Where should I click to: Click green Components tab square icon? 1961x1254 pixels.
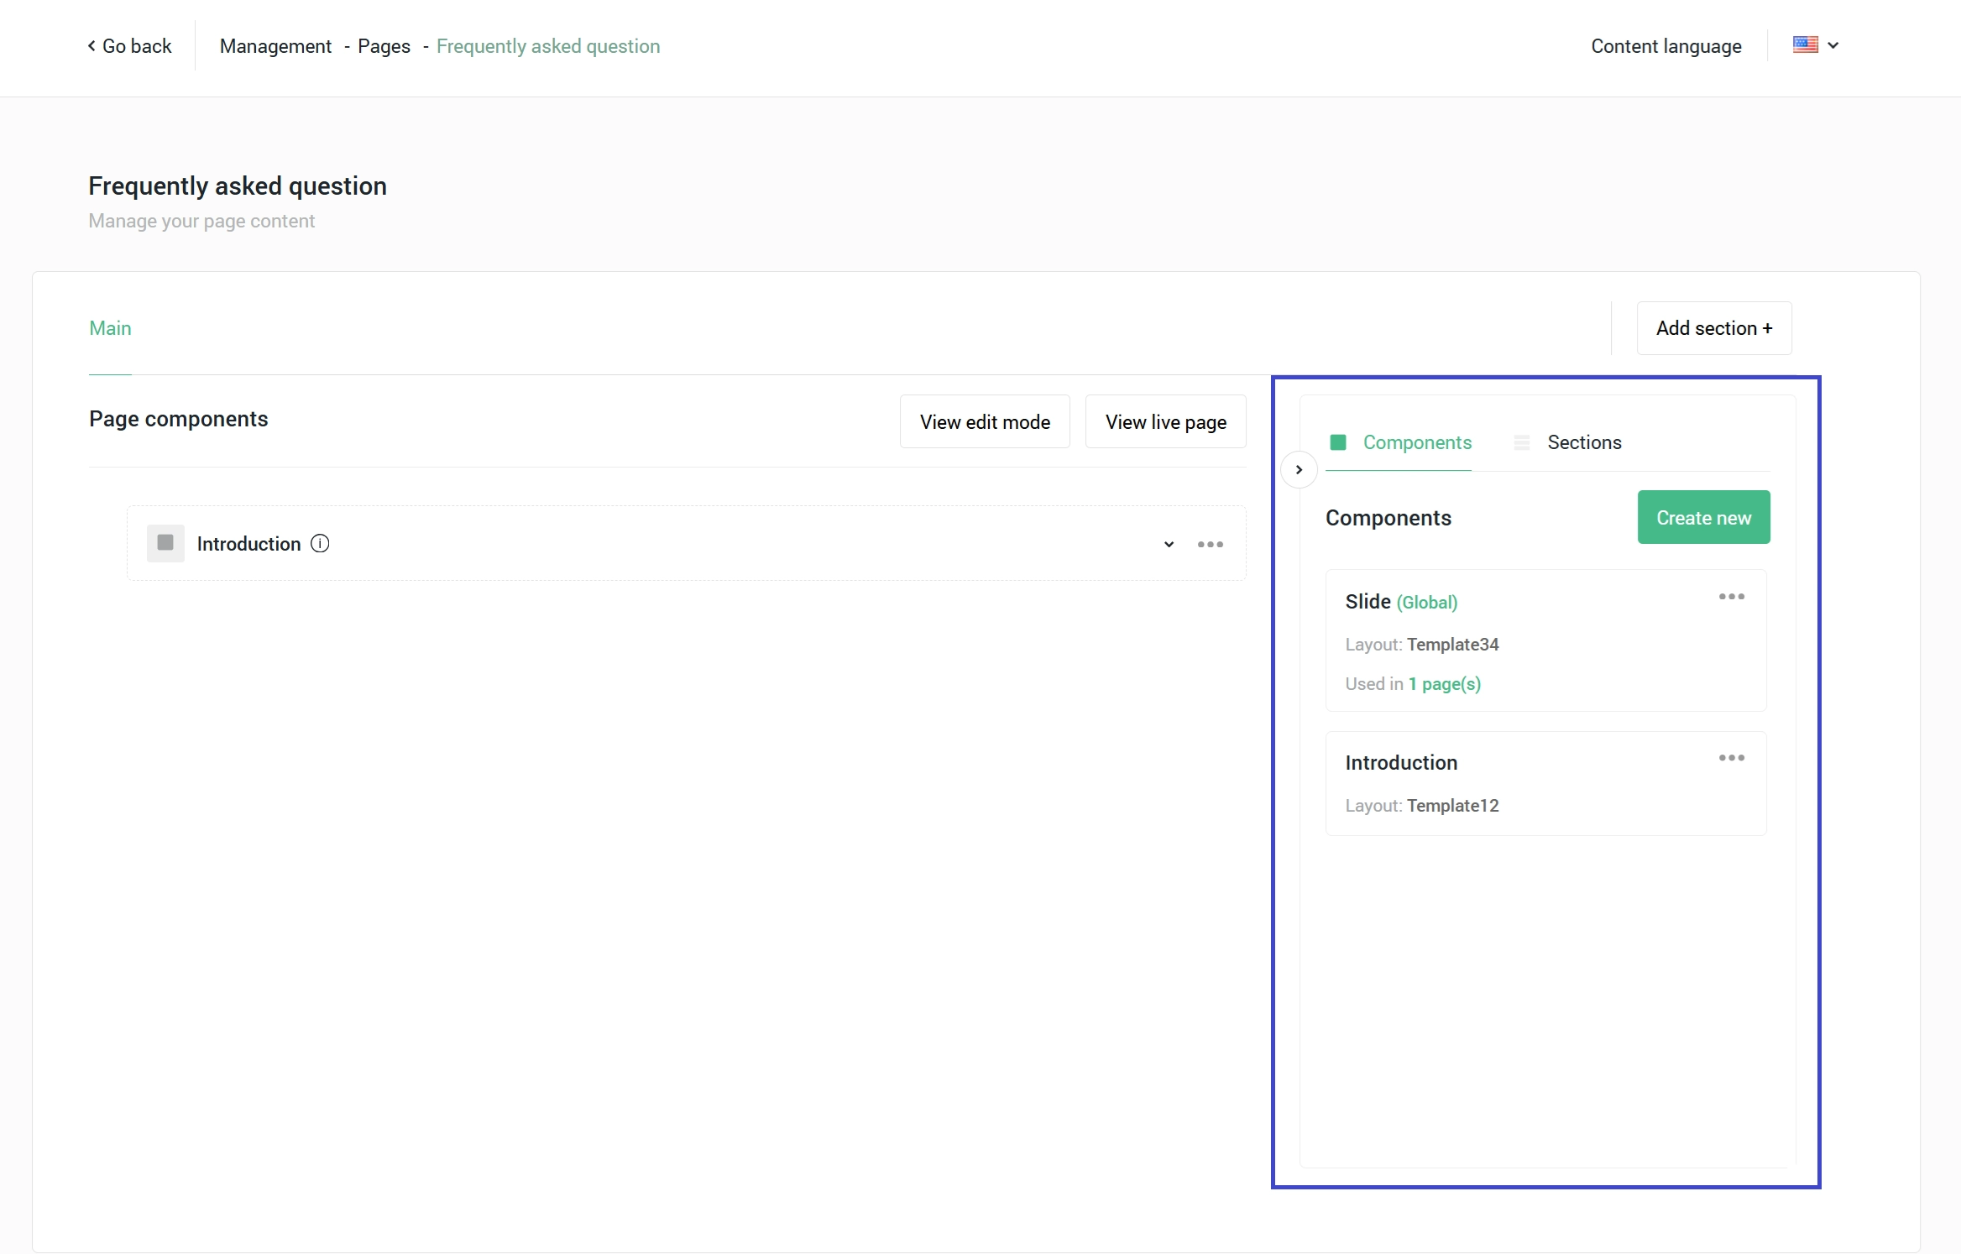pyautogui.click(x=1338, y=442)
